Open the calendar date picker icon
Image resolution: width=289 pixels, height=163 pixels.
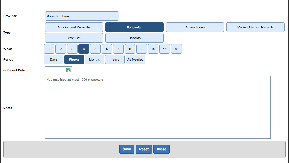(x=68, y=70)
